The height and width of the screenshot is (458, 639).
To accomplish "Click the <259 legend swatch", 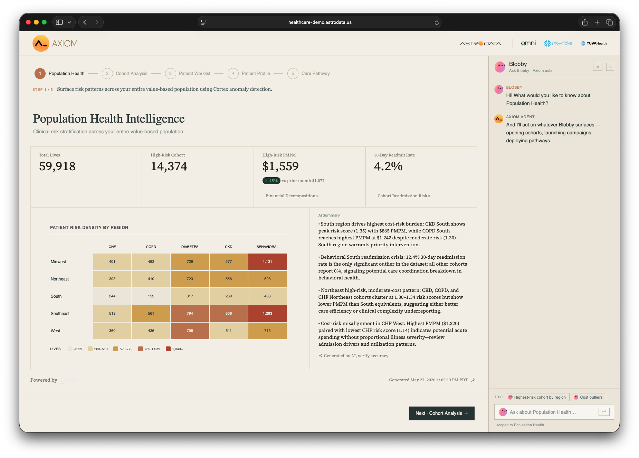I will [x=70, y=349].
